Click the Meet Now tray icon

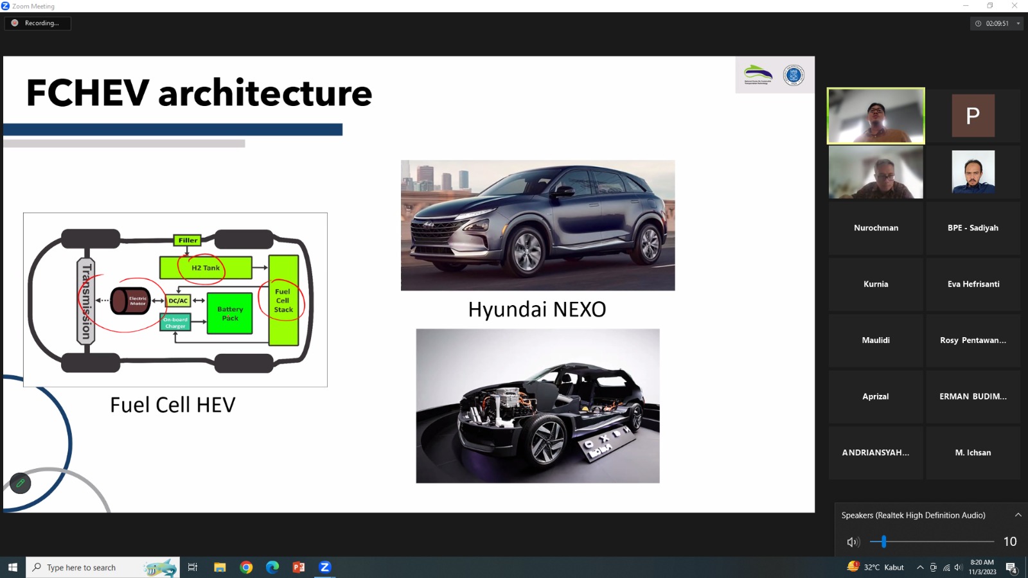click(x=933, y=567)
